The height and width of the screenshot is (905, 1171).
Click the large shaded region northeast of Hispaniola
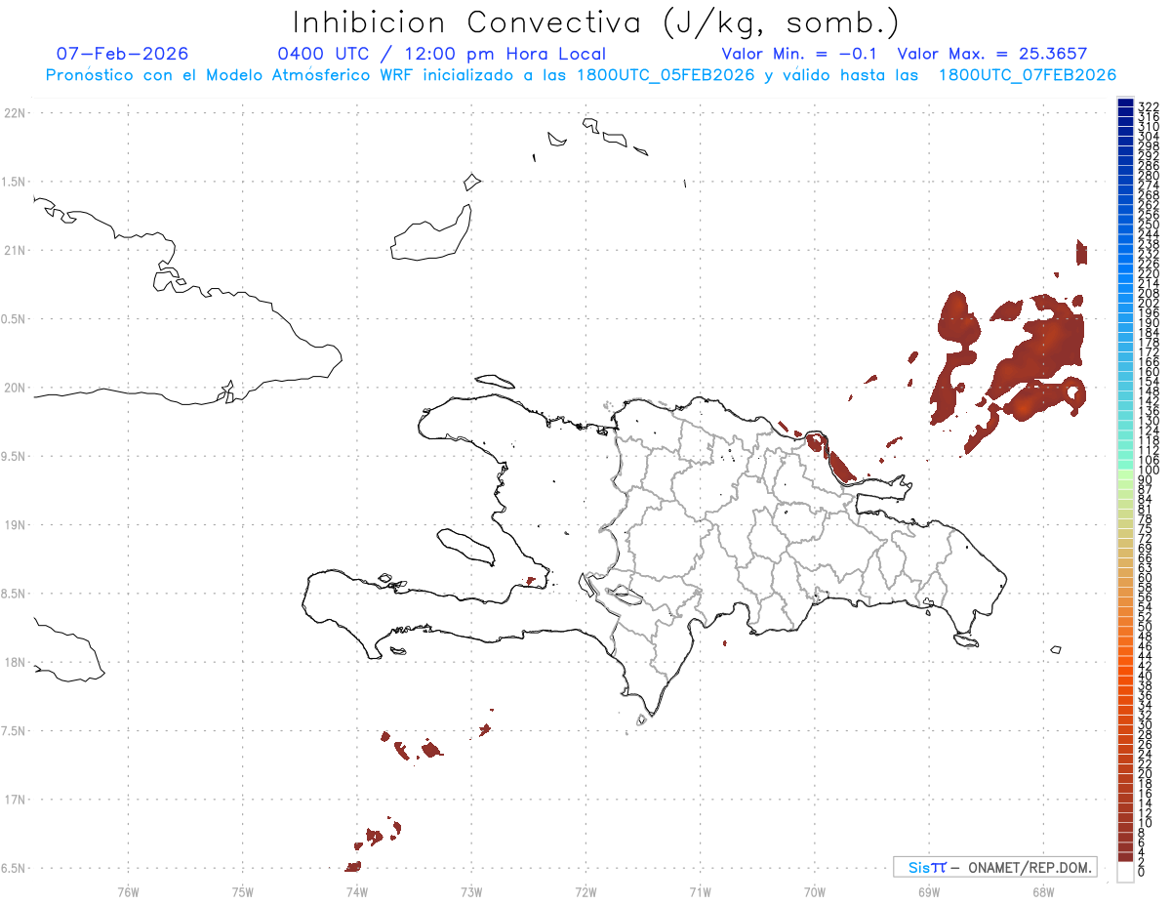(x=1034, y=366)
